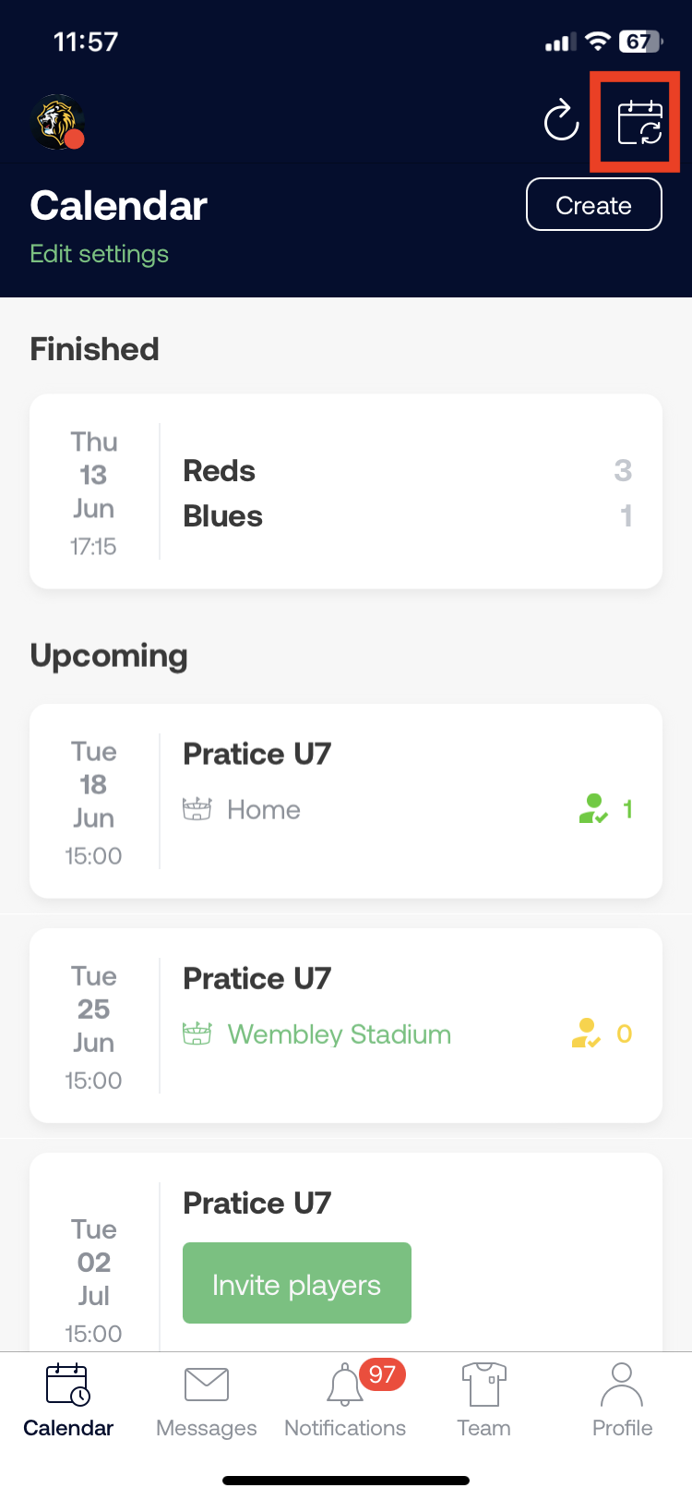Click the stadium icon next to Home

click(x=197, y=809)
